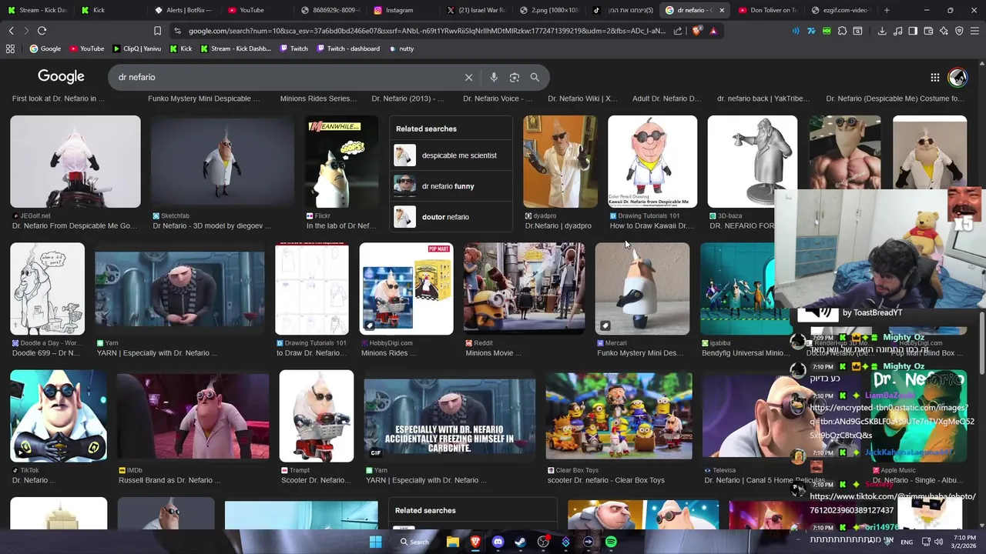Viewport: 986px width, 554px height.
Task: Open the bookmarks bar apps grid icon
Action: [10, 48]
